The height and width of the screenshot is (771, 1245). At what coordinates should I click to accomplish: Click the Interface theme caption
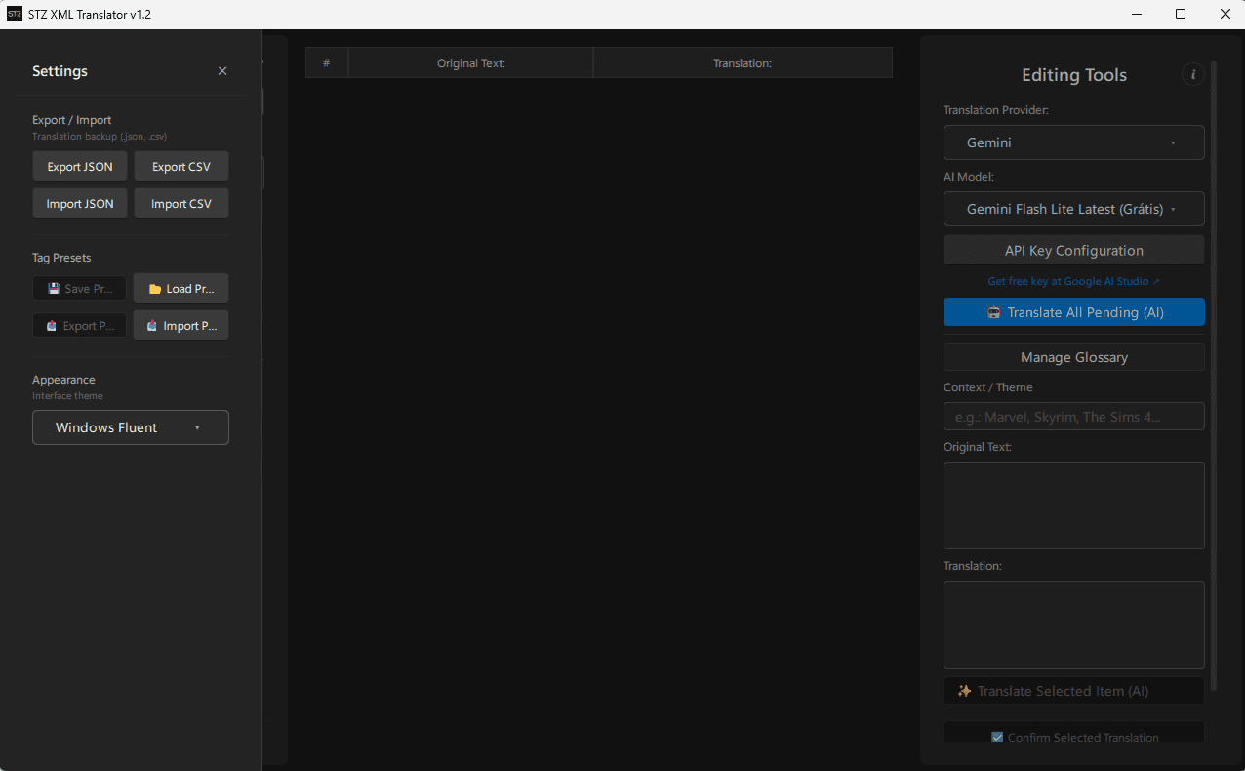(67, 396)
